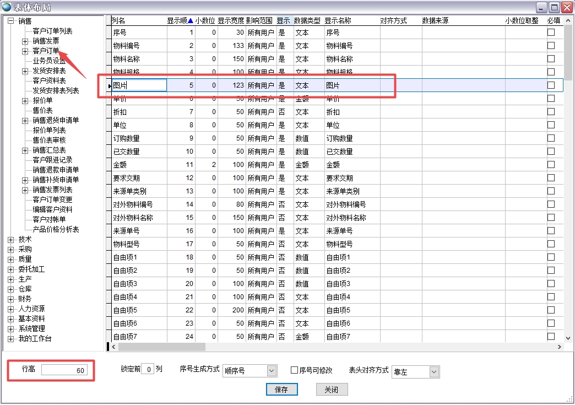Image resolution: width=575 pixels, height=405 pixels.
Task: Click the globe icon in title bar
Action: 7,7
